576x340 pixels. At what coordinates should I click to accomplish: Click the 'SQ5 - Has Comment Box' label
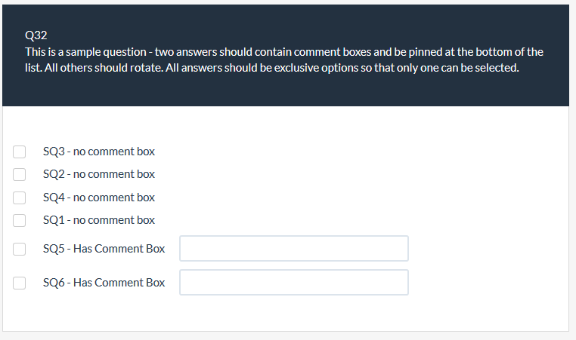click(104, 249)
